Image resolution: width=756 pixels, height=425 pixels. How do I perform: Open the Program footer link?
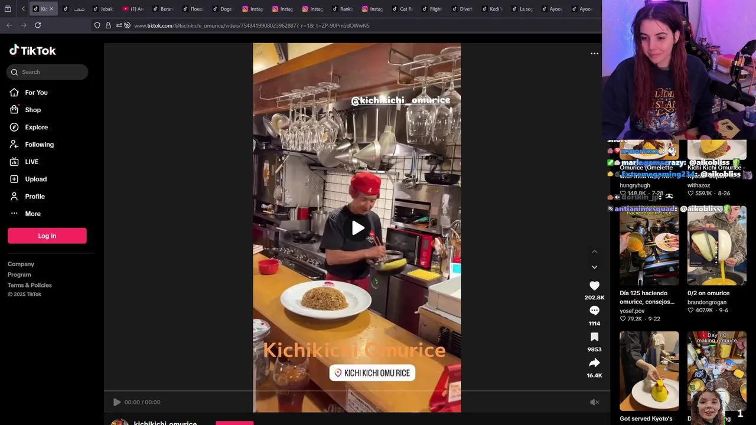pyautogui.click(x=19, y=274)
